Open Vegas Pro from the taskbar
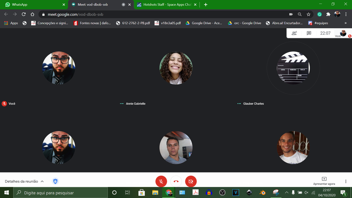352x198 pixels. (236, 193)
